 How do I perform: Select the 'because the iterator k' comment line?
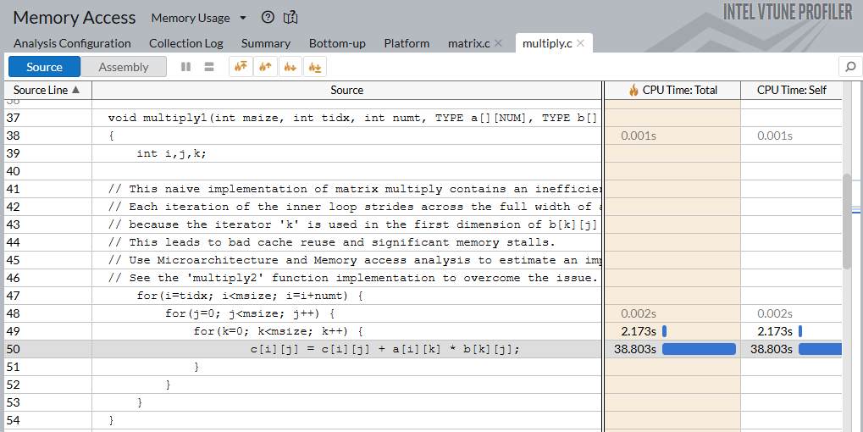(x=355, y=224)
